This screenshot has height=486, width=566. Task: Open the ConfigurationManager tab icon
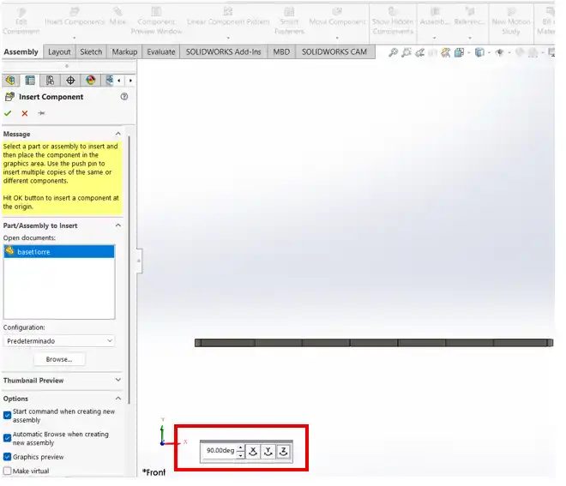click(x=51, y=80)
